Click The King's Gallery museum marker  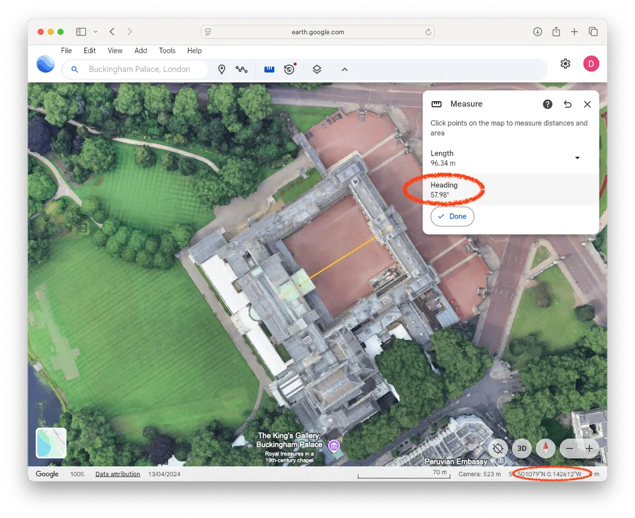tap(334, 446)
